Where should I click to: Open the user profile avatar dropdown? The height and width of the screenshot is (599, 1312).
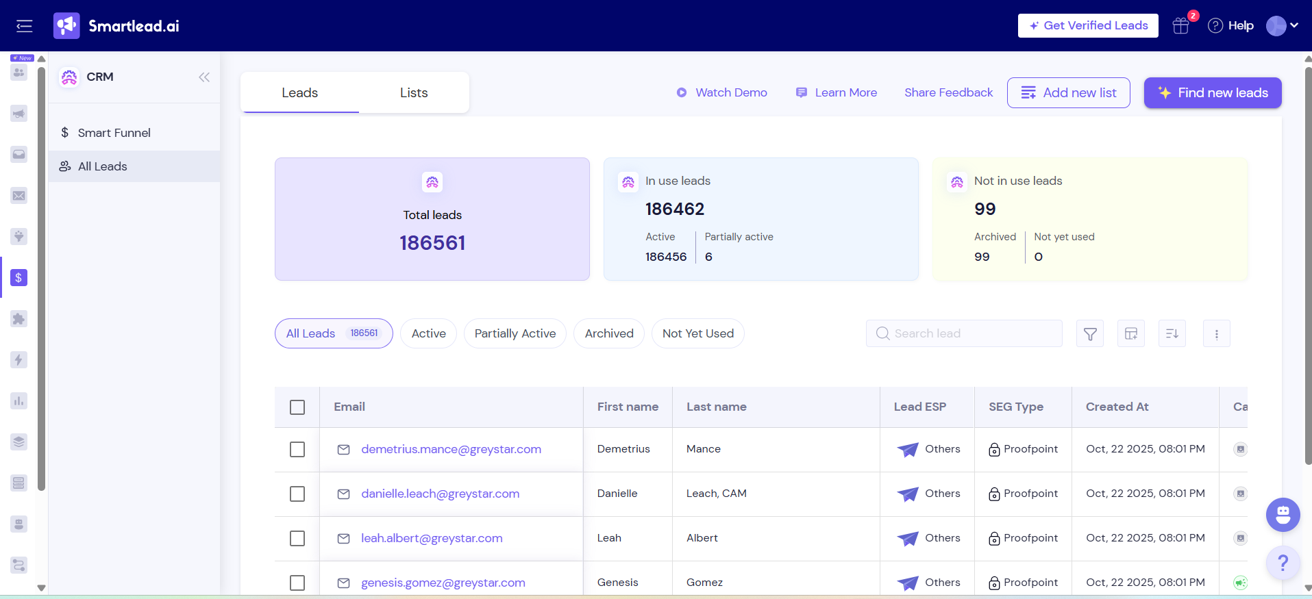(x=1283, y=26)
